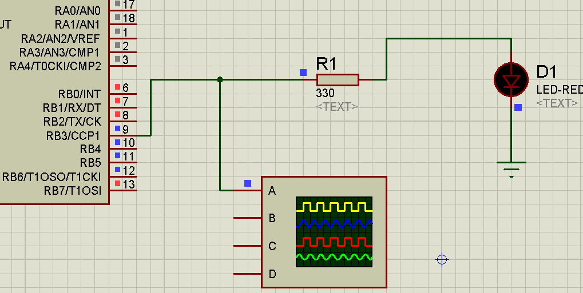Click pin number 3 on the microcontroller
Viewport: 583px width, 293px height.
pyautogui.click(x=126, y=59)
